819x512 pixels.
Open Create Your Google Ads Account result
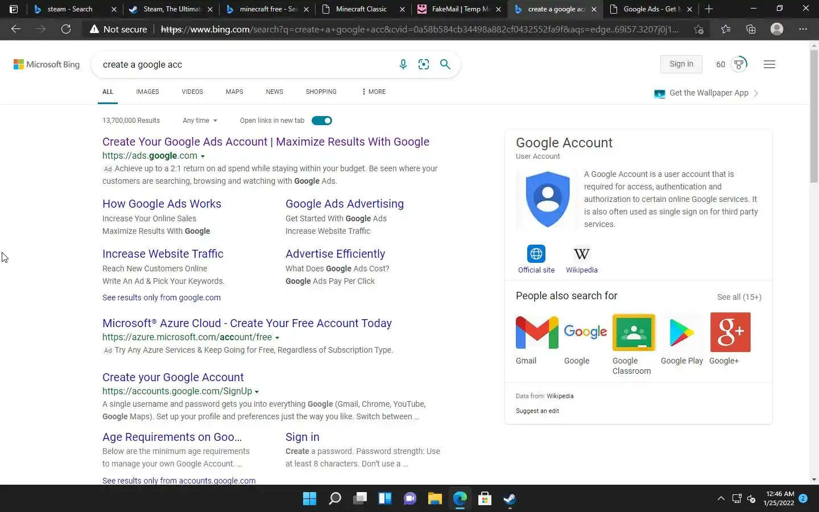[x=266, y=142]
